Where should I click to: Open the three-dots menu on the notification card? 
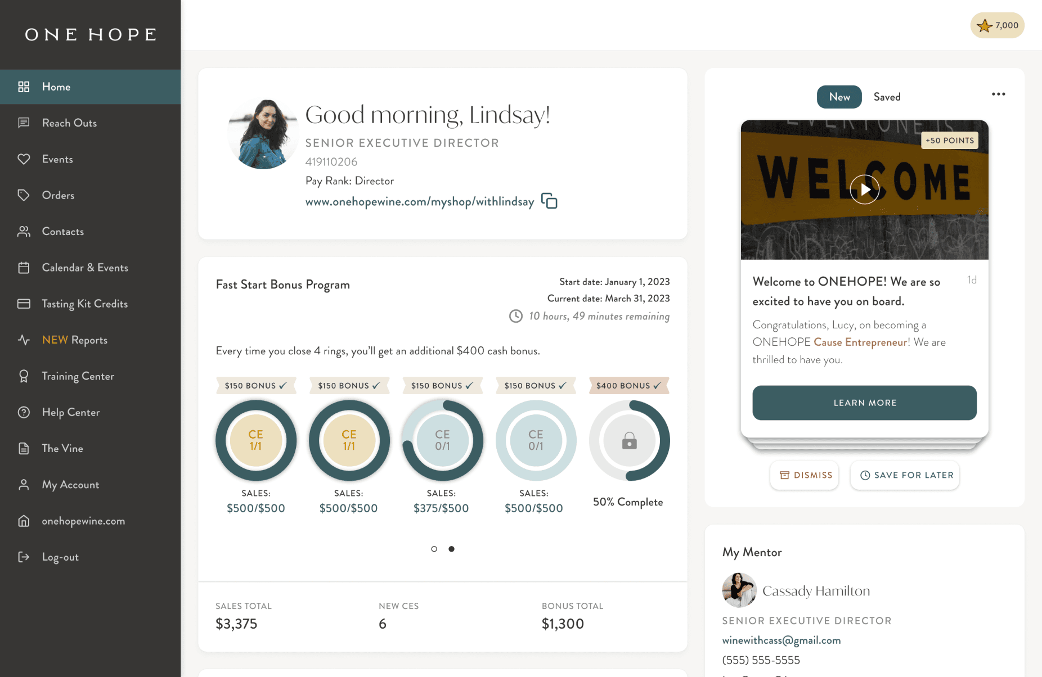998,94
